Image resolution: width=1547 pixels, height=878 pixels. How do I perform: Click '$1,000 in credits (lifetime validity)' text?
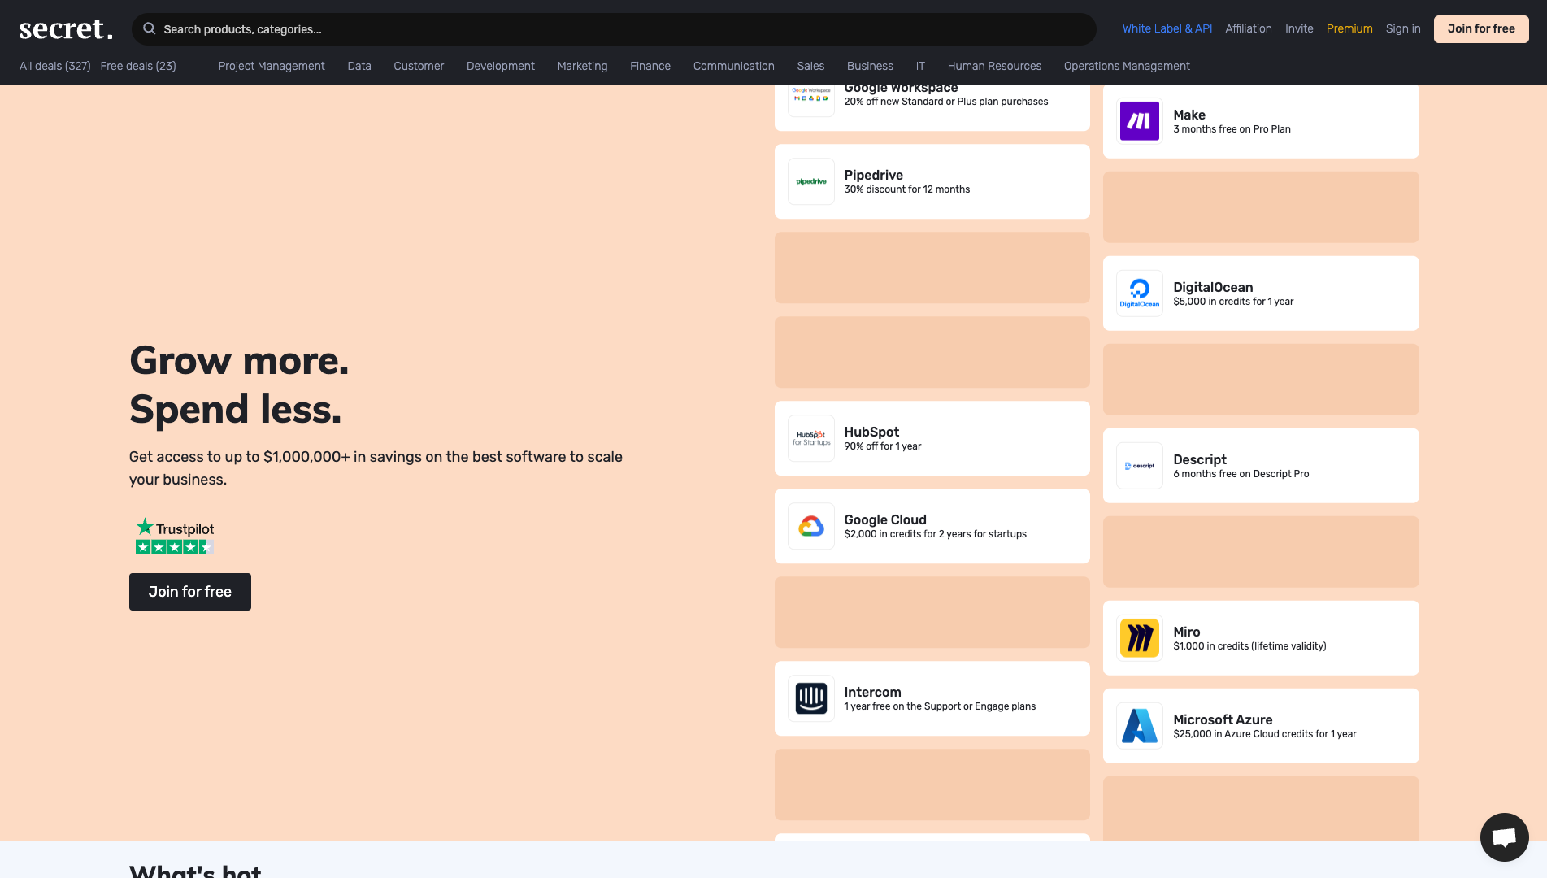coord(1249,646)
